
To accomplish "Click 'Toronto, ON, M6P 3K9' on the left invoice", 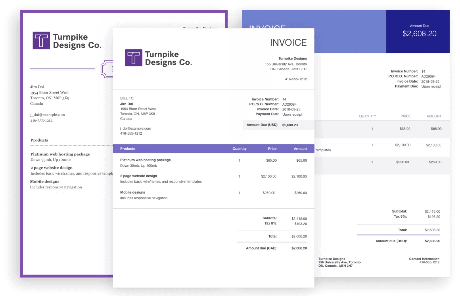I will pos(50,98).
